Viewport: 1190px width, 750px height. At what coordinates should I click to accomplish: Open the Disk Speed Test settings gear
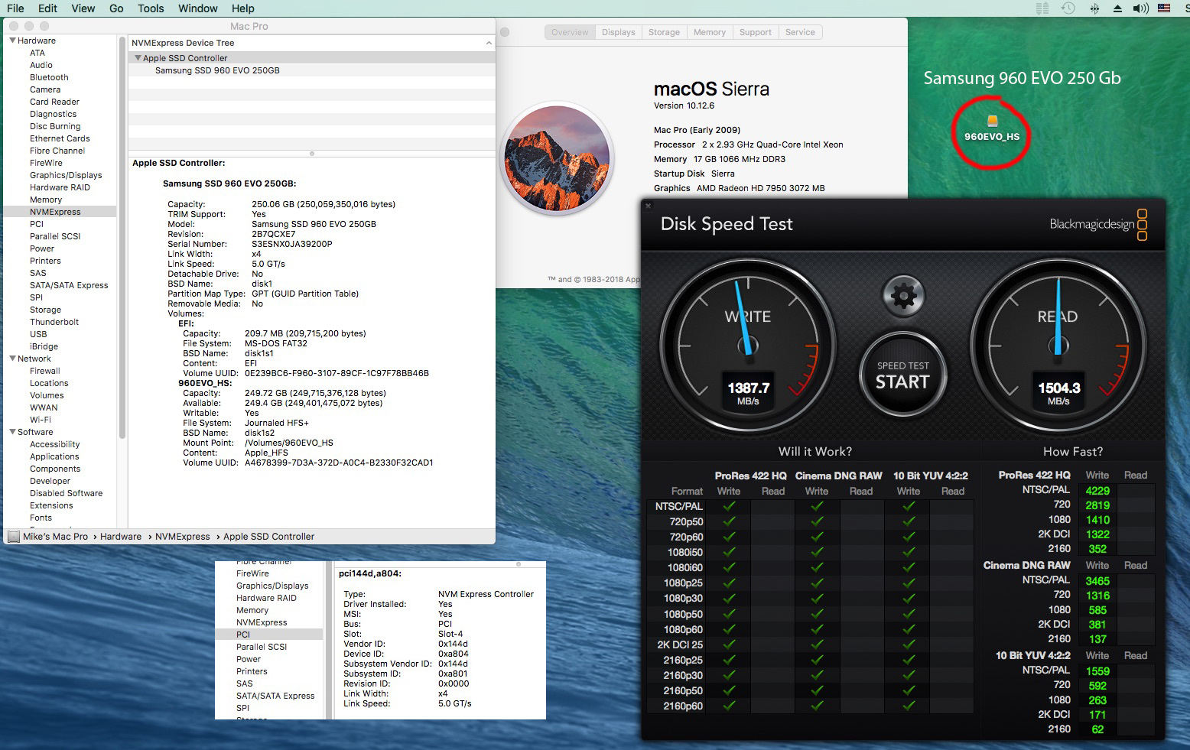click(x=903, y=295)
